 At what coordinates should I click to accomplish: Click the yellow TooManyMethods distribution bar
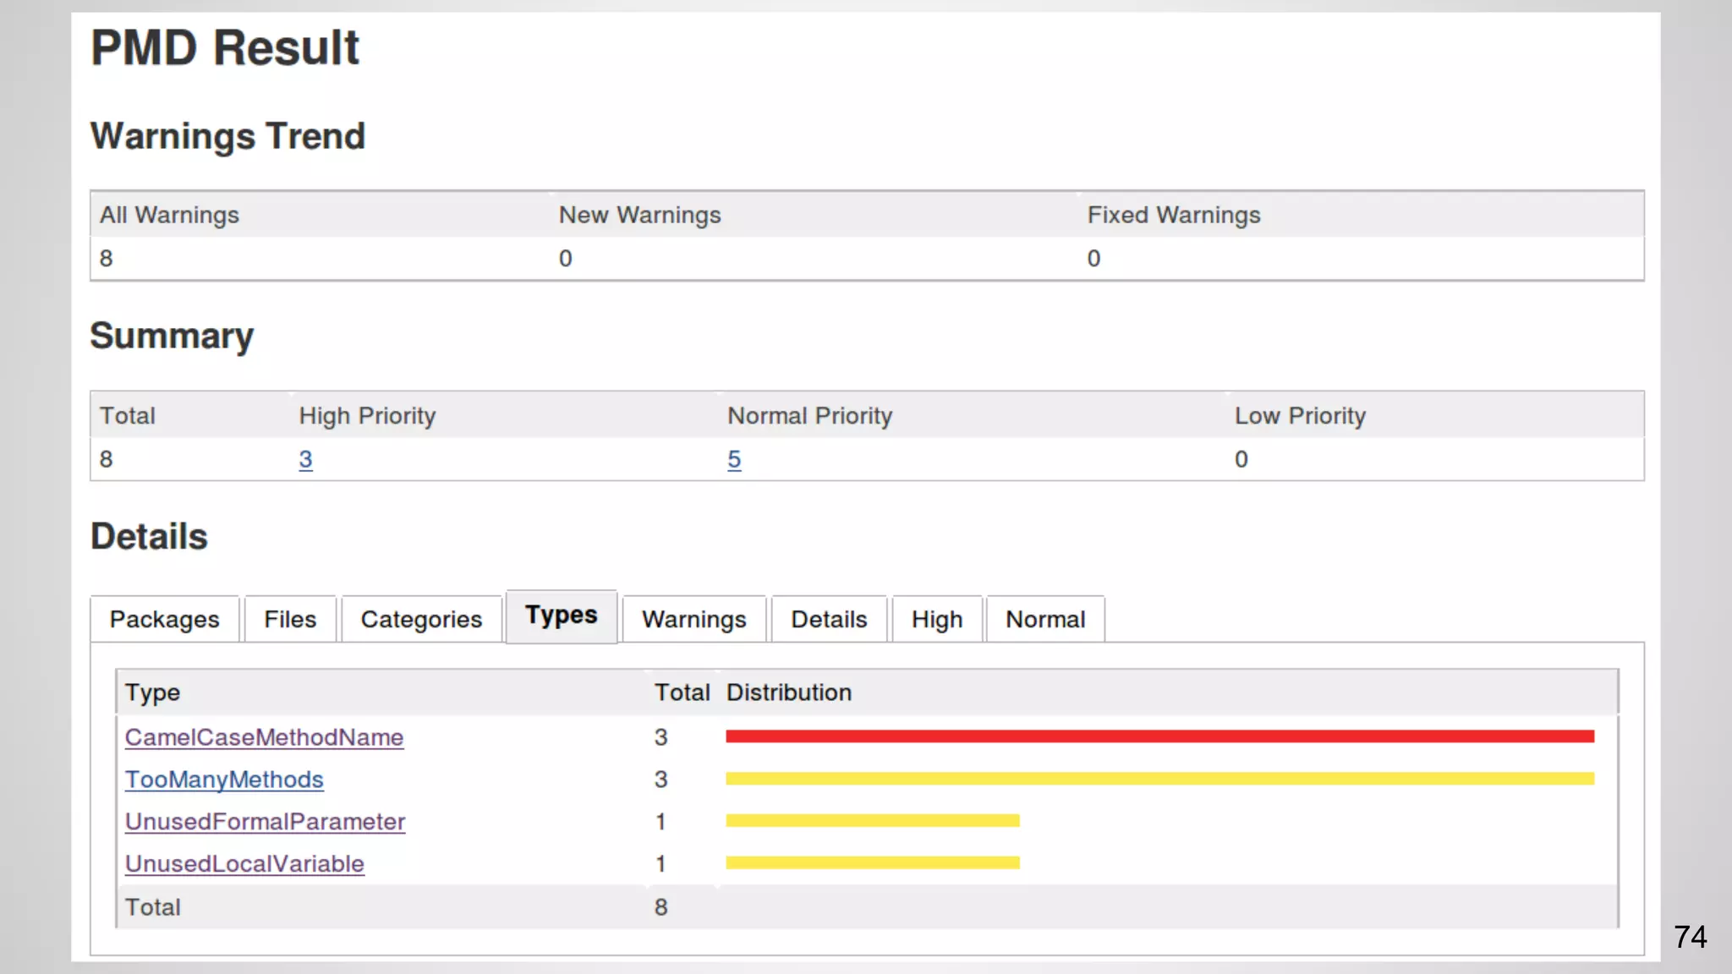1159,779
